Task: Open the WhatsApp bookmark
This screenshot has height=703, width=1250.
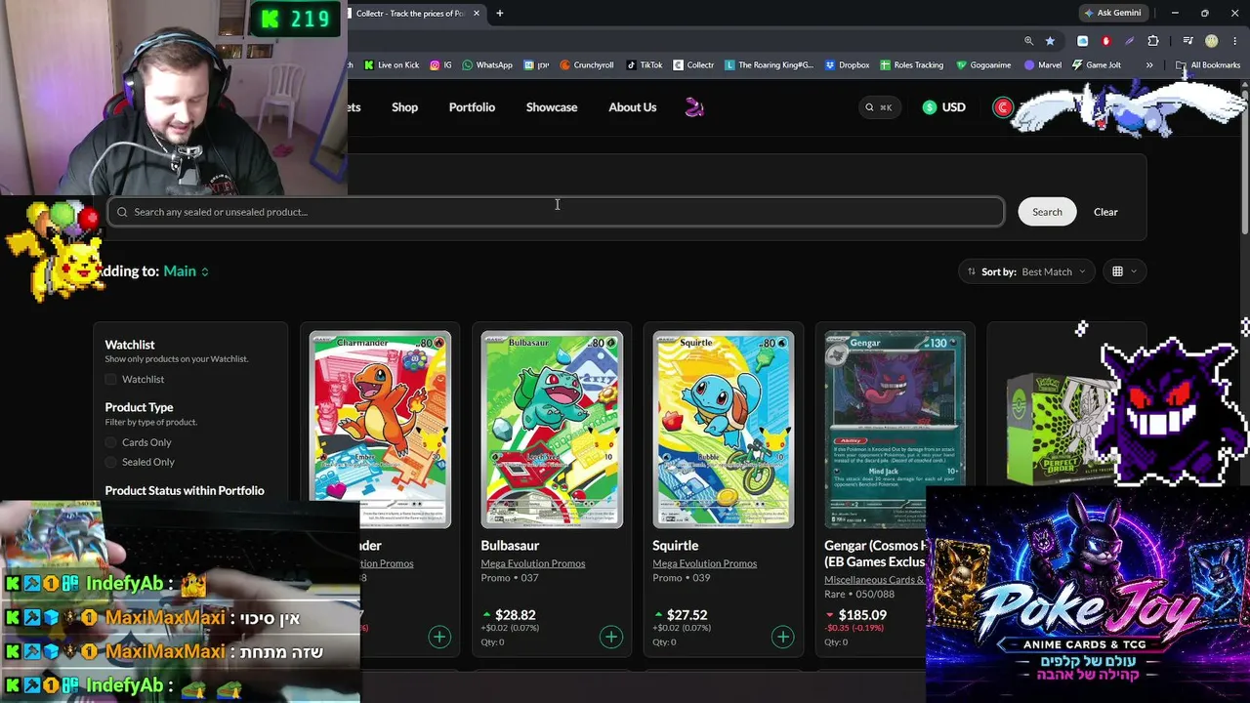Action: pos(487,65)
